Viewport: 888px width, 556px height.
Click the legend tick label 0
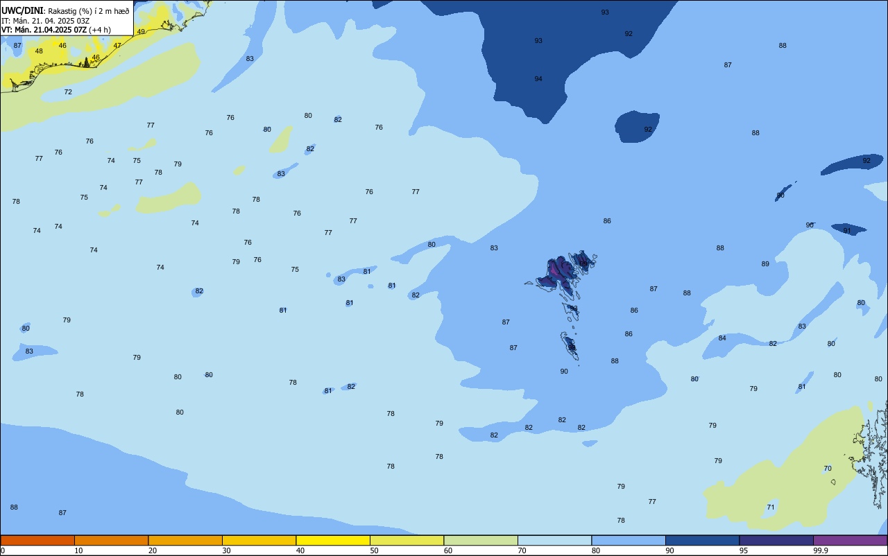pos(3,550)
